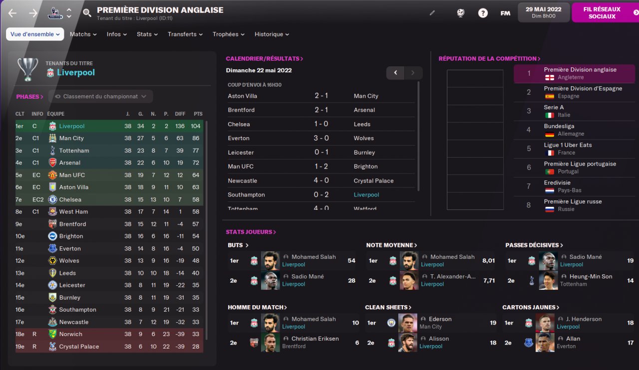Screen dimensions: 639x370
Task: Click the Wolves badge in the league table
Action: pyautogui.click(x=52, y=260)
